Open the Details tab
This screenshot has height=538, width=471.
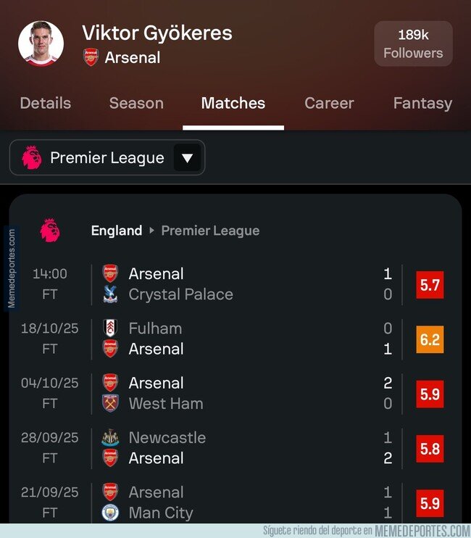click(46, 103)
